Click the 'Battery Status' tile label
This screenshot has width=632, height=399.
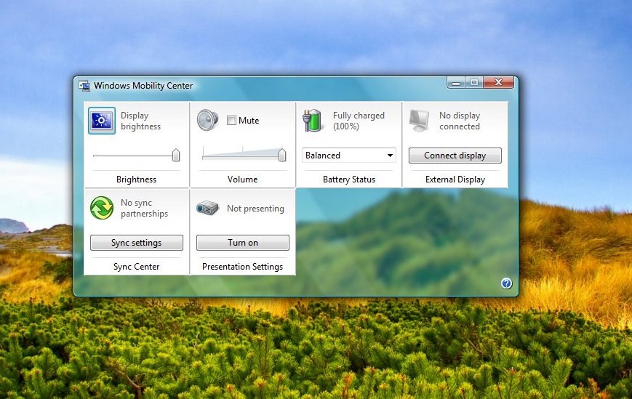[x=349, y=180]
